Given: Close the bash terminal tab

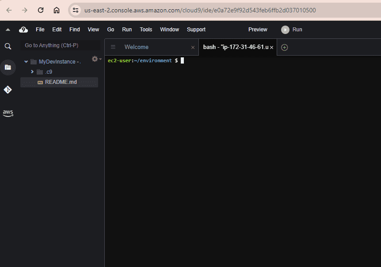Looking at the screenshot, I should click(272, 48).
